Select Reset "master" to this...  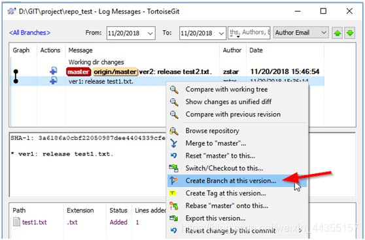click(238, 156)
